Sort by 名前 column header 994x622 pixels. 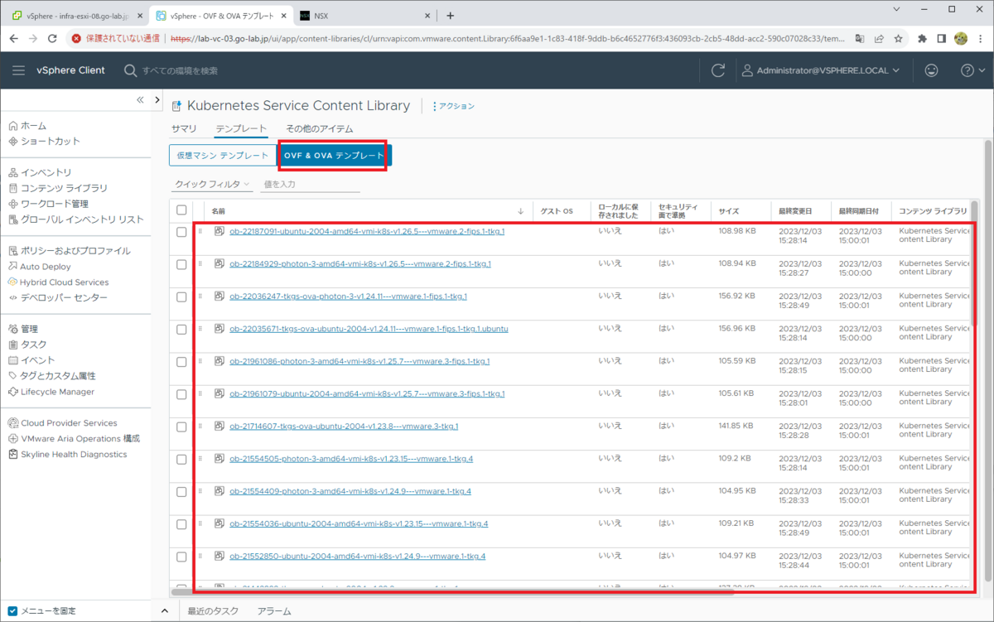(x=219, y=211)
